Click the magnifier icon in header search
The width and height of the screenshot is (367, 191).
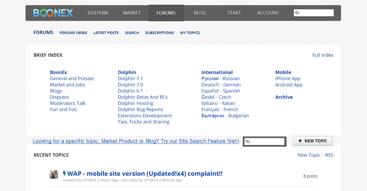[x=297, y=13]
